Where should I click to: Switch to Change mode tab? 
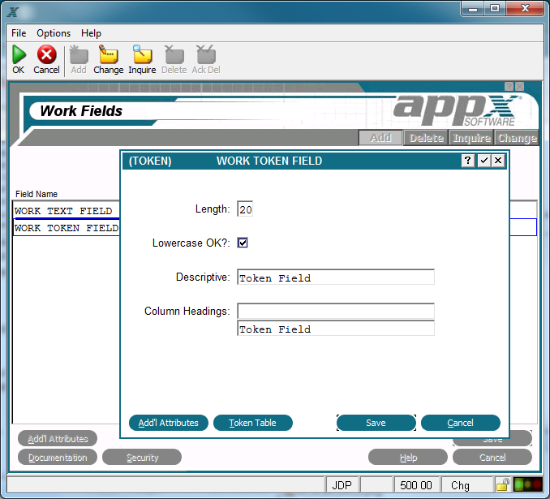[x=517, y=138]
